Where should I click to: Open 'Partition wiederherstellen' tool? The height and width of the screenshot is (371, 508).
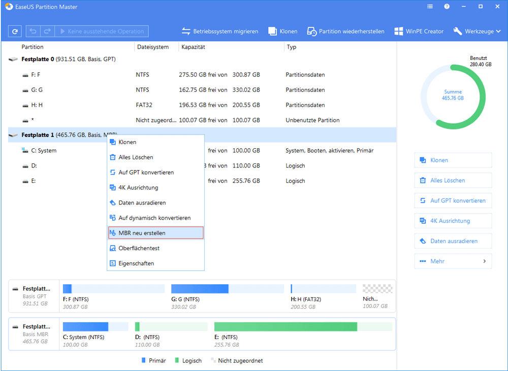(345, 31)
